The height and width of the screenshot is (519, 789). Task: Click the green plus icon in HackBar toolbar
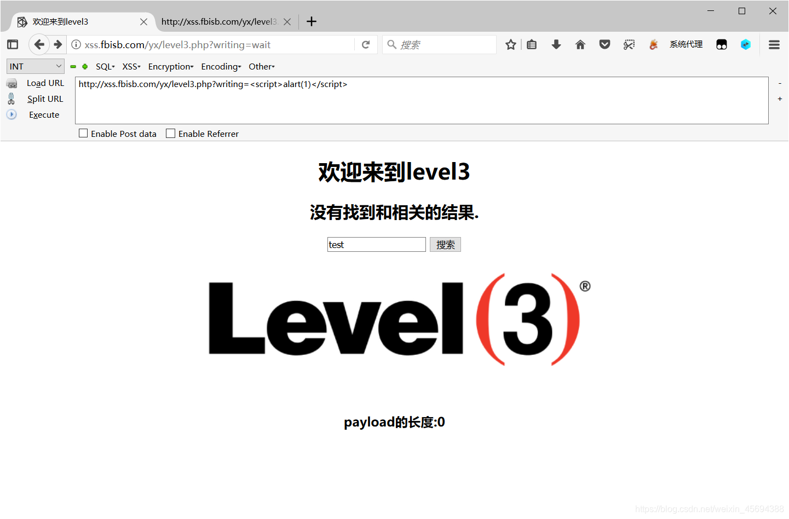point(84,66)
